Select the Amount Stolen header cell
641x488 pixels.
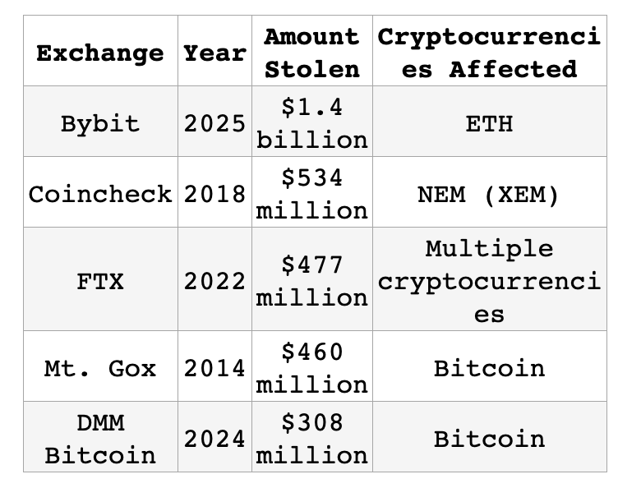311,53
